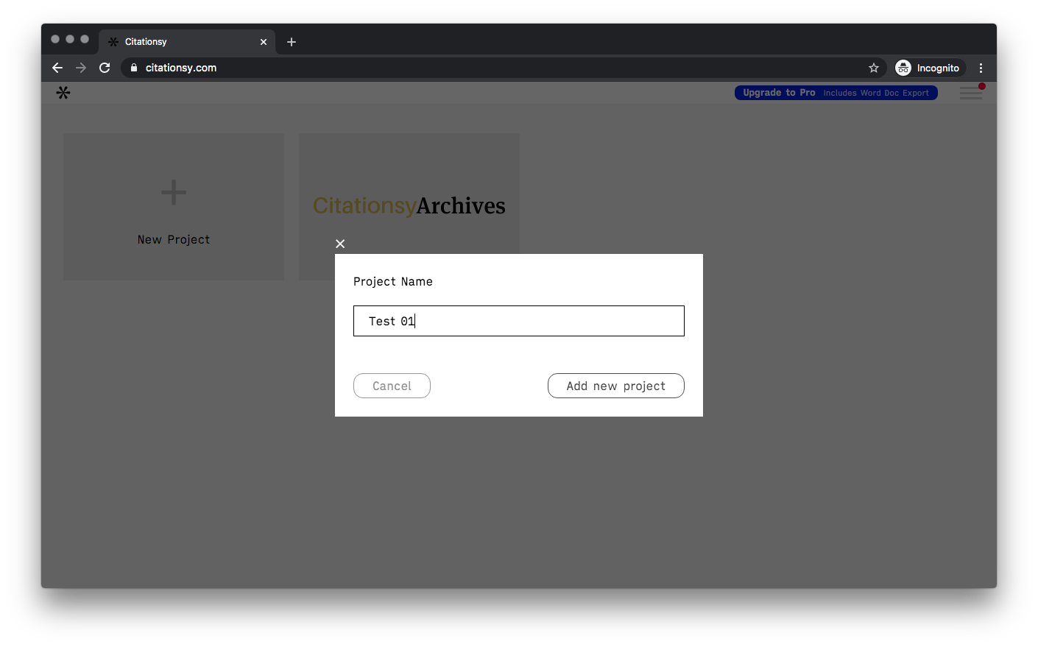Maximize the browser window
This screenshot has height=647, width=1038.
[85, 39]
